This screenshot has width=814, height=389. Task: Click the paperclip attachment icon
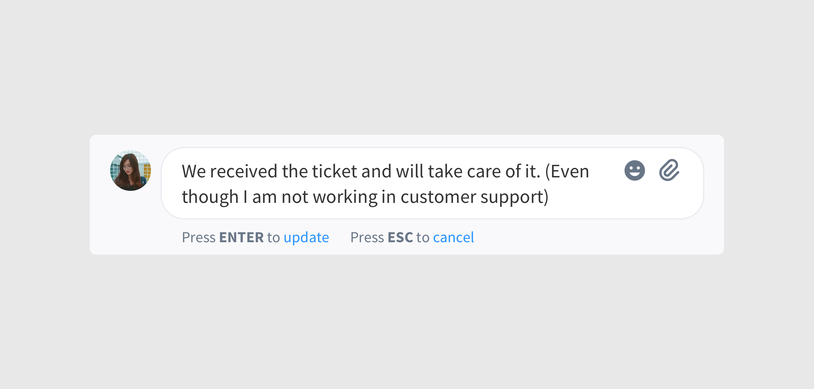click(669, 170)
